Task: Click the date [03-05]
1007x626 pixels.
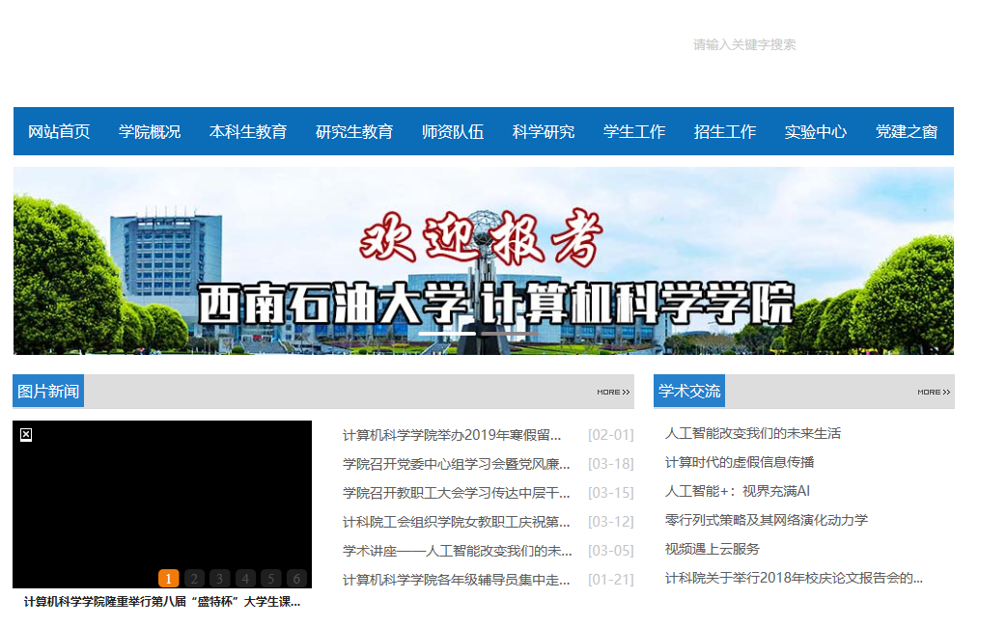Action: [610, 551]
